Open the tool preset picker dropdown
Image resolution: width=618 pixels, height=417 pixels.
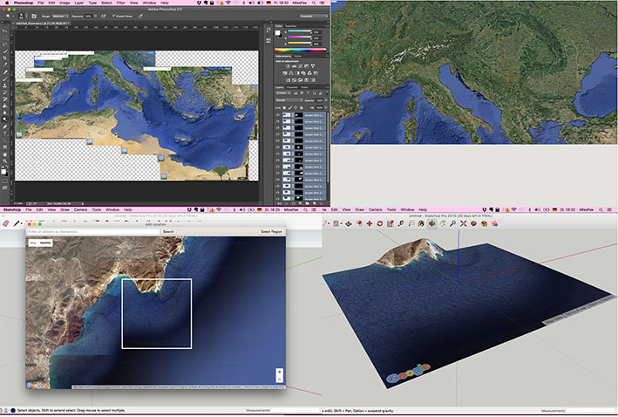[x=13, y=17]
